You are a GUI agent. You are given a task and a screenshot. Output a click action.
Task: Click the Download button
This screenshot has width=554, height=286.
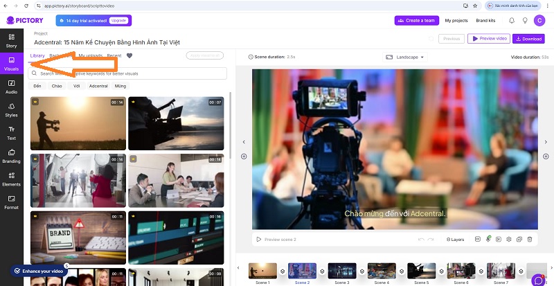pos(528,39)
